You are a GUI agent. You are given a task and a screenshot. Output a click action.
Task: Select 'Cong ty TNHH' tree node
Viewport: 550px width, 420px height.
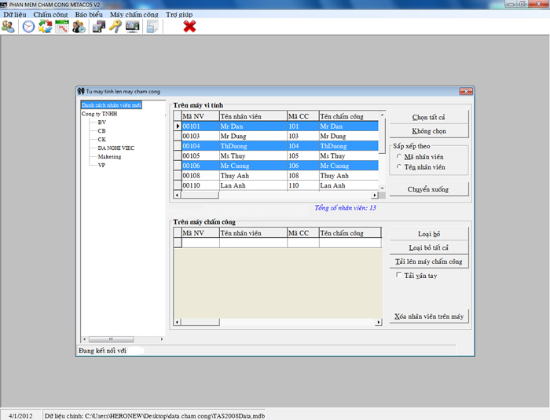pos(99,114)
